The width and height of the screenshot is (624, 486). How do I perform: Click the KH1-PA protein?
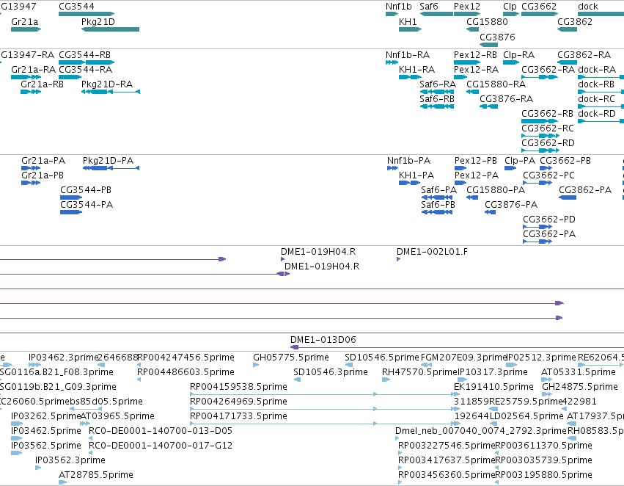pyautogui.click(x=409, y=183)
